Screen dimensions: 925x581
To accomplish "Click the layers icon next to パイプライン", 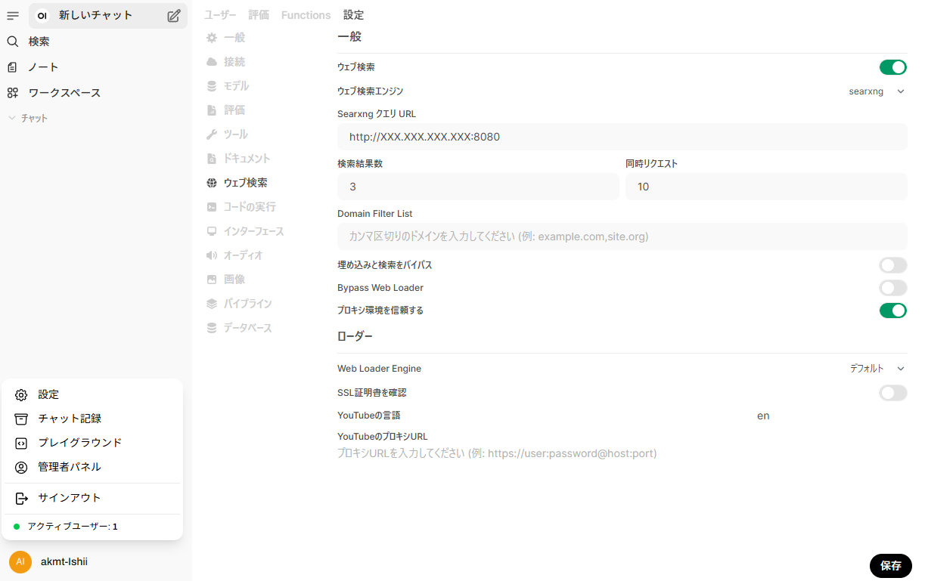I will (212, 304).
